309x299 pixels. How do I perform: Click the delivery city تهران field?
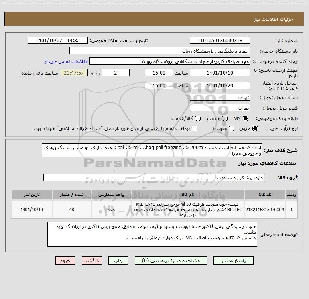coord(220,108)
